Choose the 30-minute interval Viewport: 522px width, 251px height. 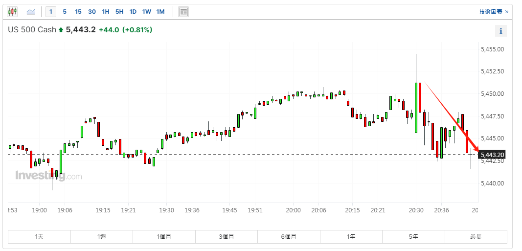coord(92,11)
